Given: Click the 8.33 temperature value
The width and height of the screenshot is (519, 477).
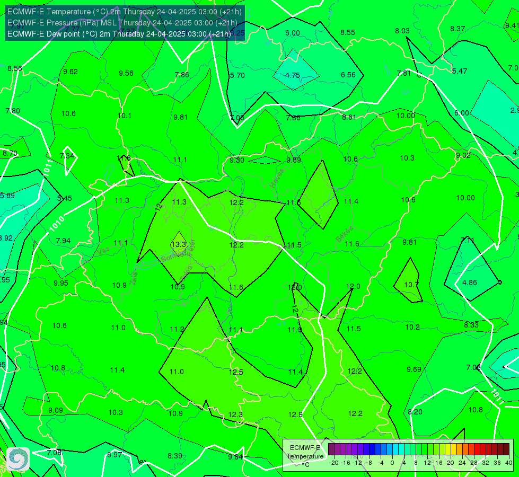Looking at the screenshot, I should [471, 325].
